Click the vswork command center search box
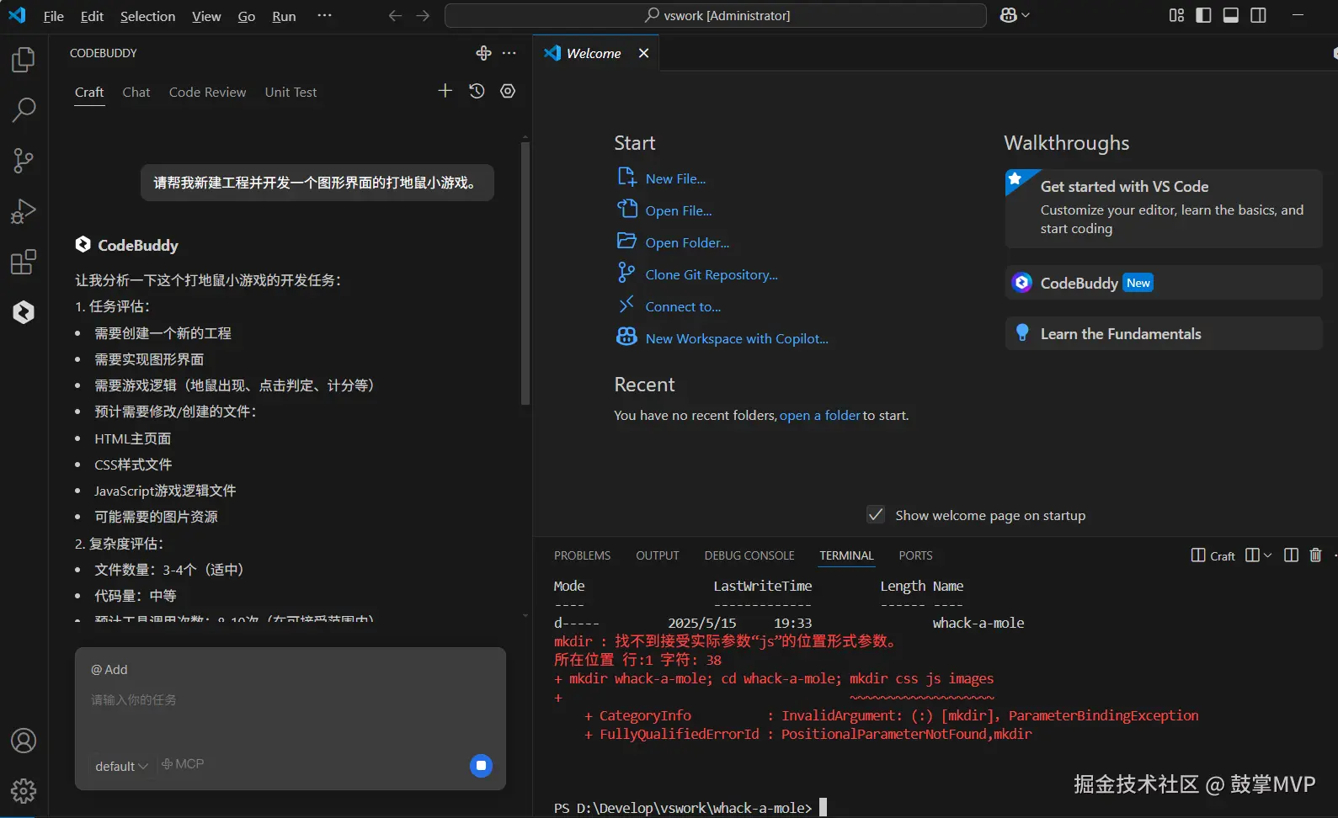The image size is (1338, 818). [716, 15]
